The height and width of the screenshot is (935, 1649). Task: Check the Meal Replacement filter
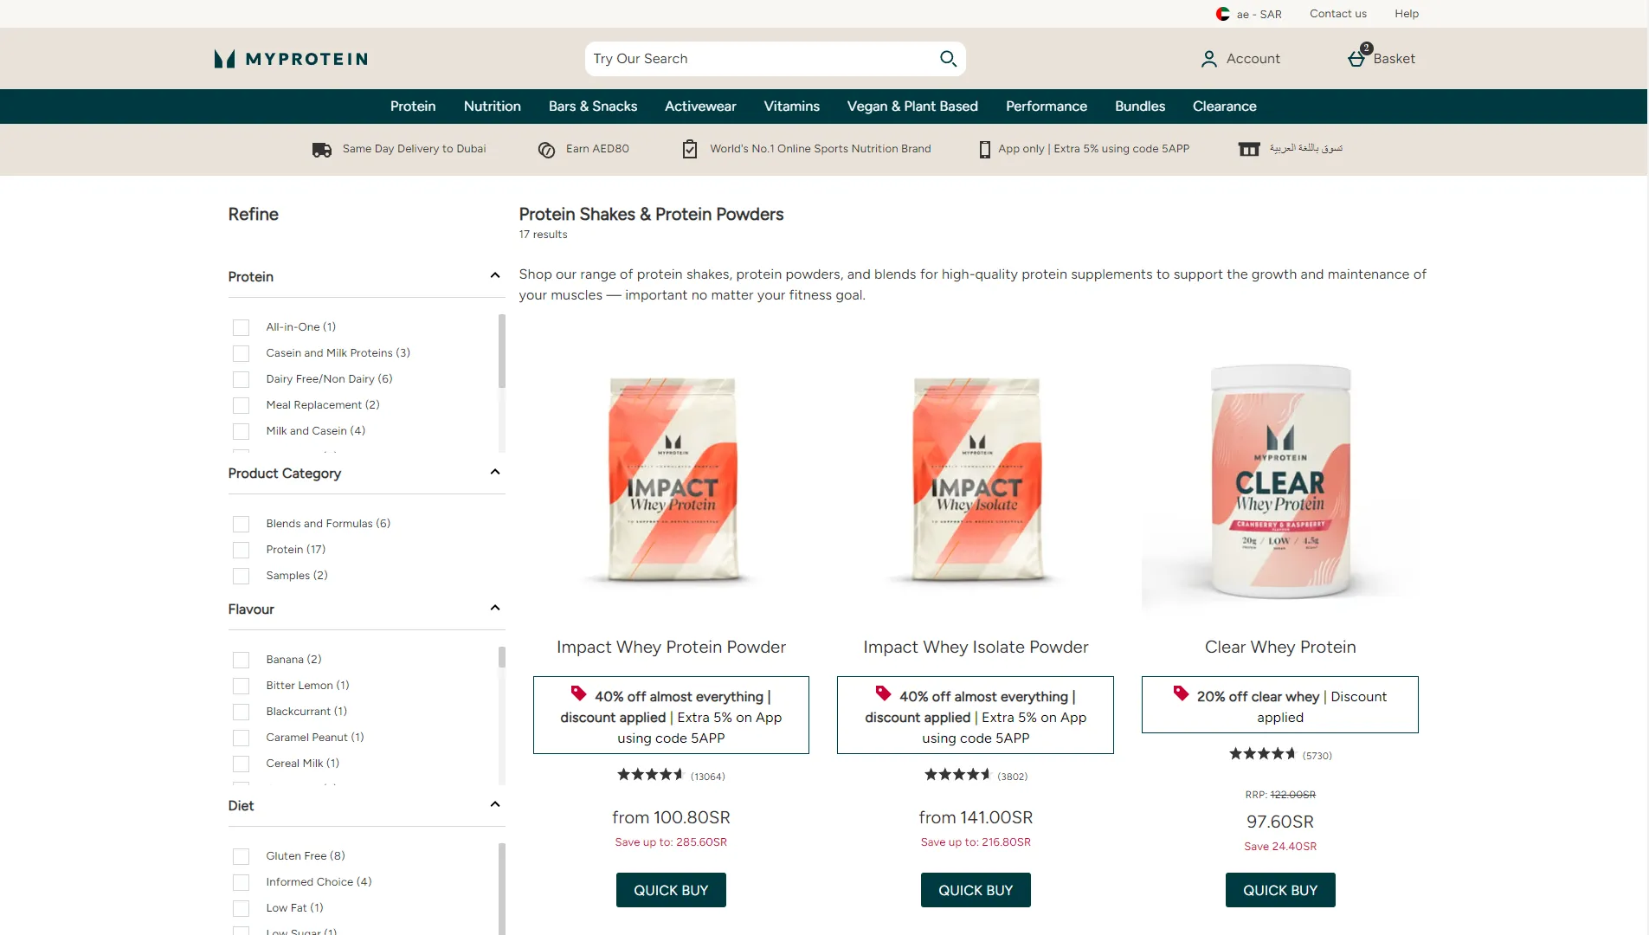click(241, 405)
